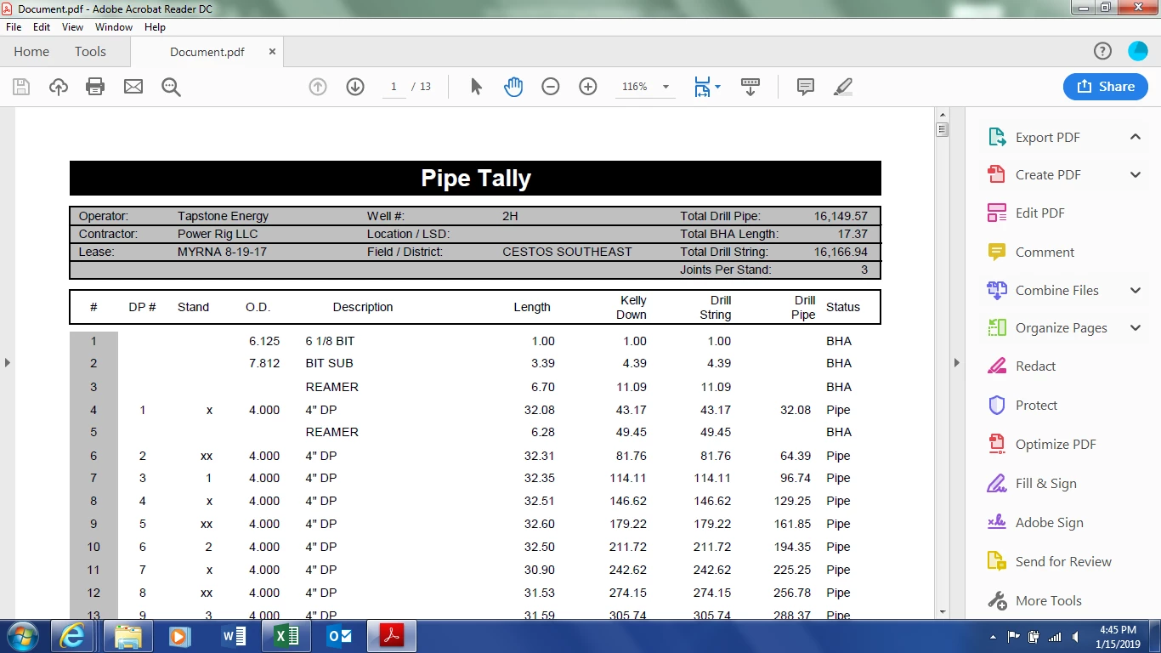Activate the hand pan tool

pyautogui.click(x=513, y=87)
